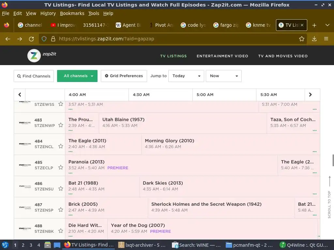Open Year of the Dog (2007) listing
Screen dimensions: 334x250
point(138,225)
